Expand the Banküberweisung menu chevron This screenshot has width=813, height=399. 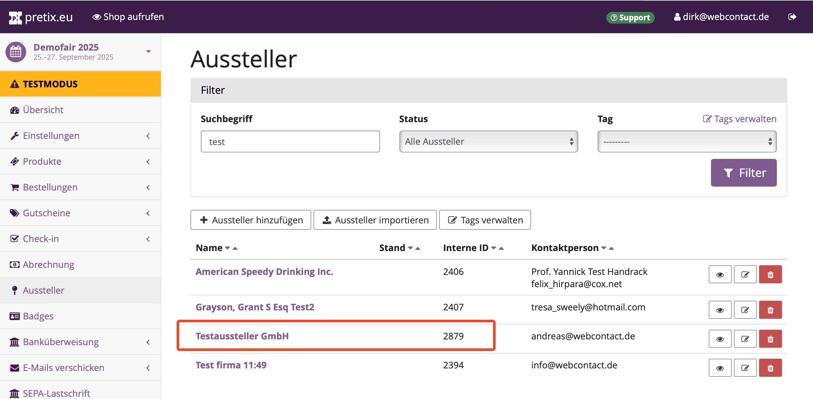(148, 342)
